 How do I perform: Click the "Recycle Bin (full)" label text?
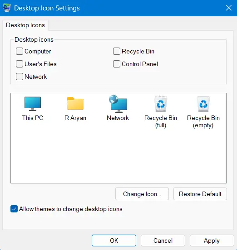pos(161,122)
